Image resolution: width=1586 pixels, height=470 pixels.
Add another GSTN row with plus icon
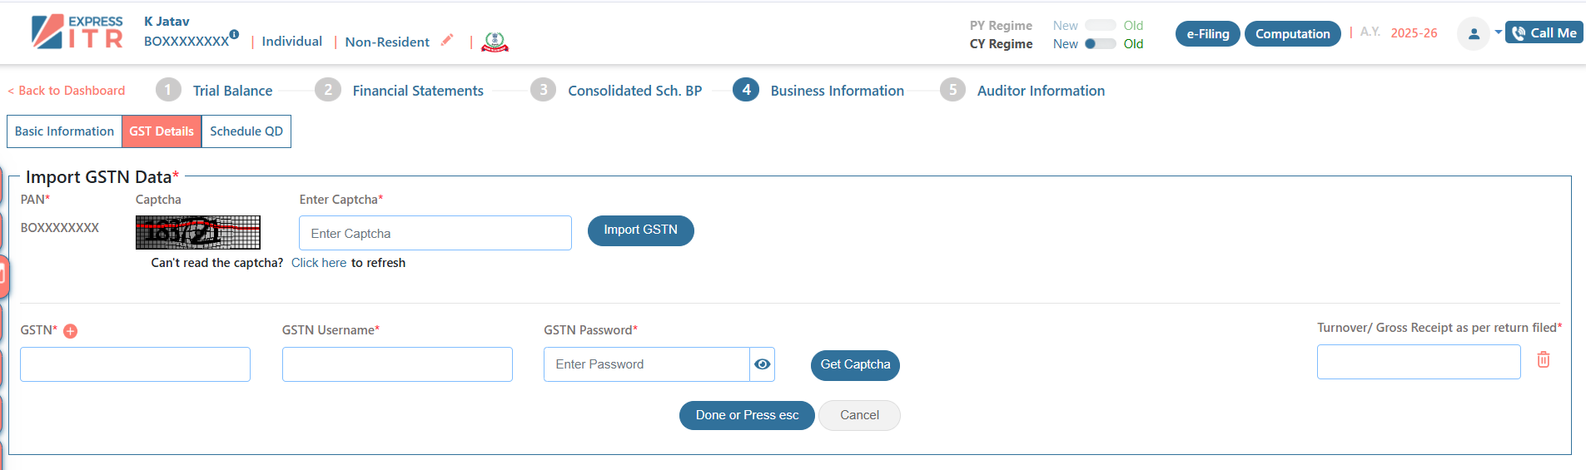[x=71, y=331]
